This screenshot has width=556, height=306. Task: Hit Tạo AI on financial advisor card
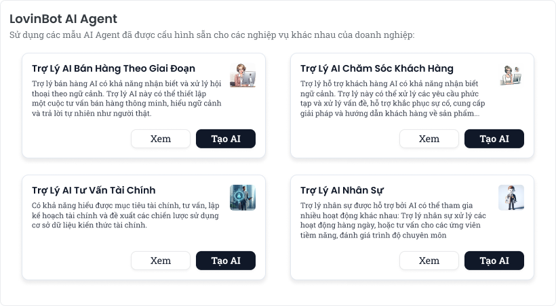tap(226, 261)
